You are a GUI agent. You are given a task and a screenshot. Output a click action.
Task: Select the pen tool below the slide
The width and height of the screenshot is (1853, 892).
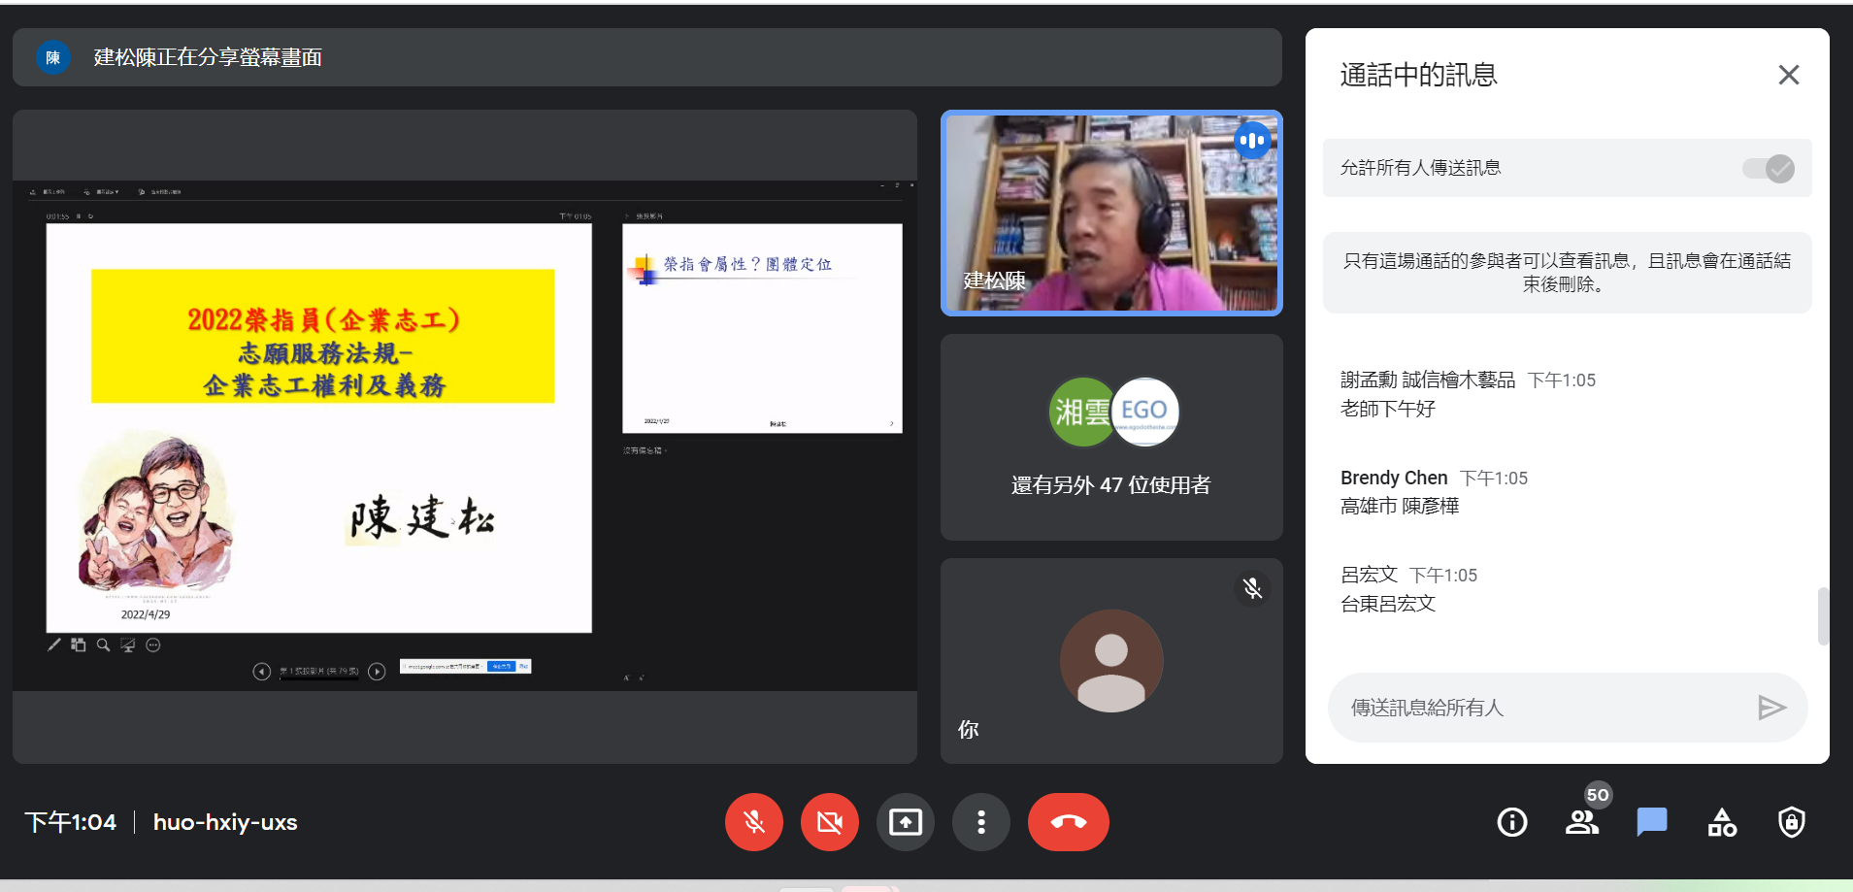pos(54,645)
